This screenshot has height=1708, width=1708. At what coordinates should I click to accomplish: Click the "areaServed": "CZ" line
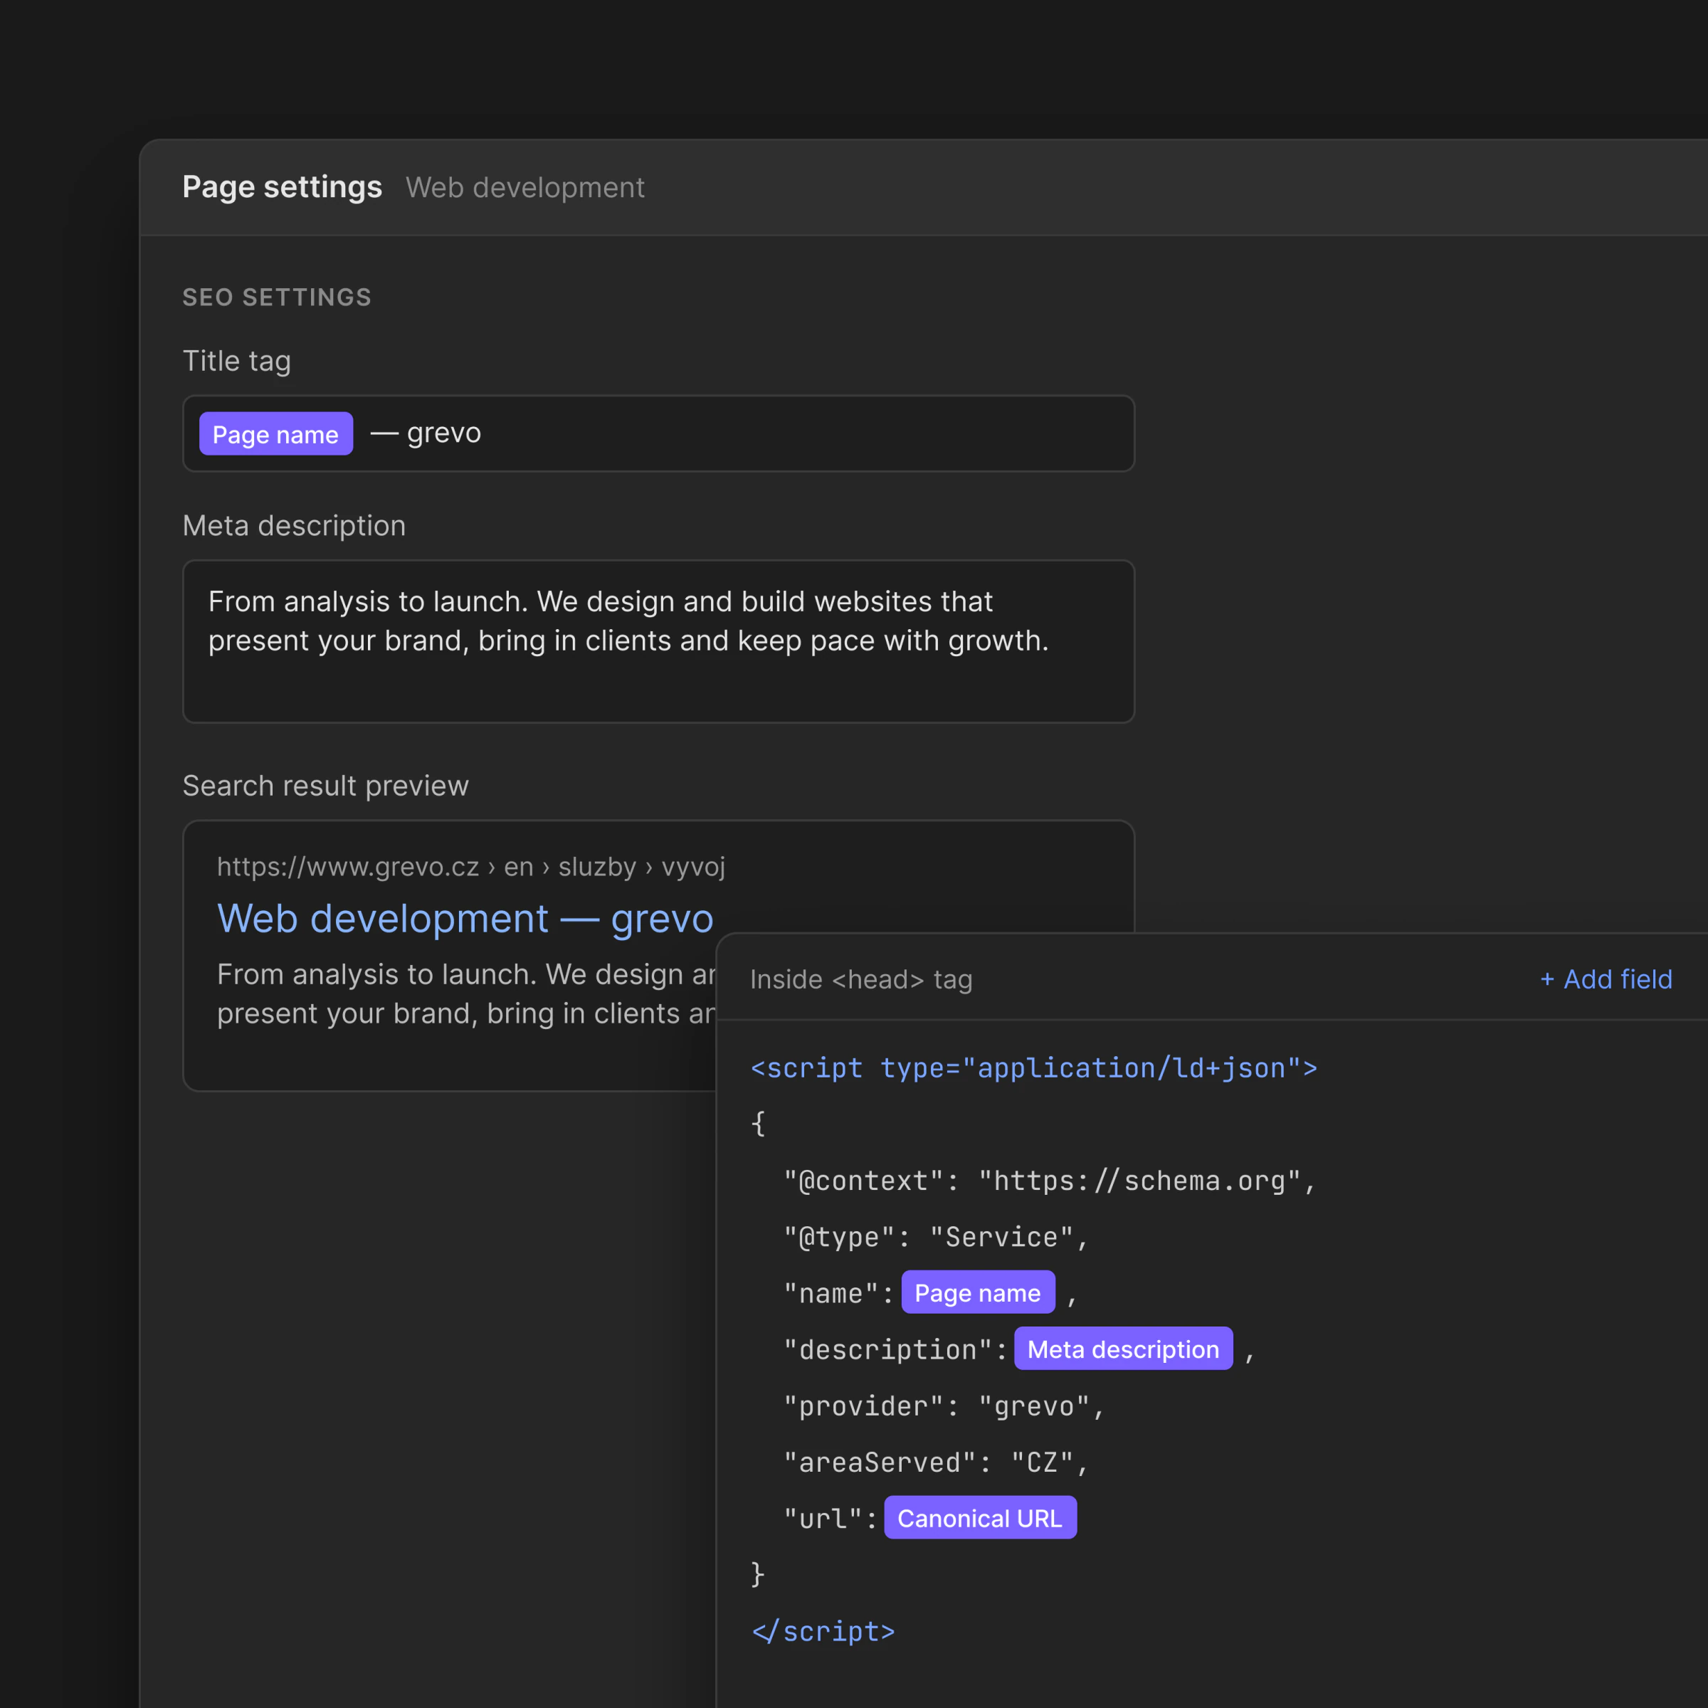(937, 1462)
